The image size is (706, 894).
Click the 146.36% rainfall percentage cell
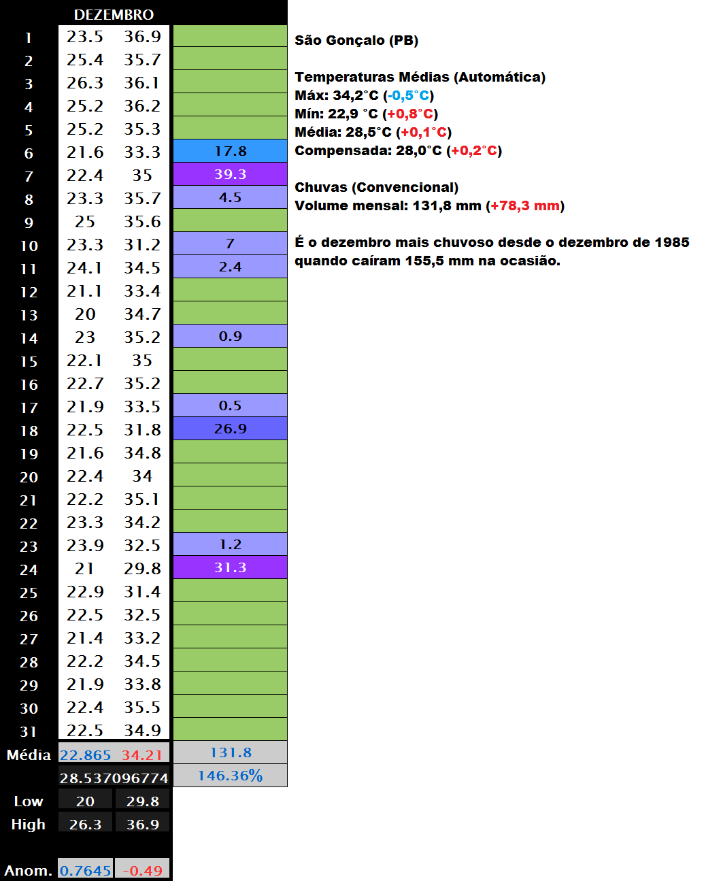click(x=230, y=776)
